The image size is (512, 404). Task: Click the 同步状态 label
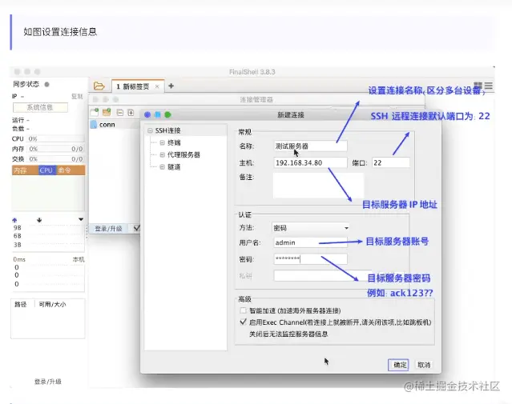coord(26,84)
